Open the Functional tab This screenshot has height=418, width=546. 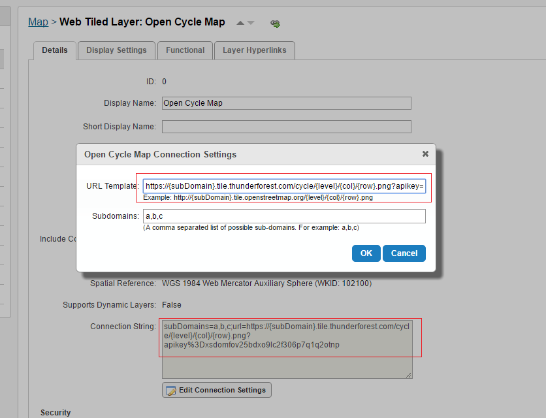point(185,50)
